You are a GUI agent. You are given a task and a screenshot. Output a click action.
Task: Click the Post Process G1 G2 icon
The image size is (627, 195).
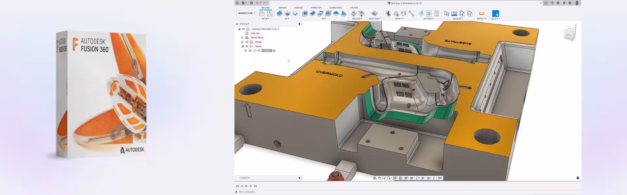[x=429, y=13]
